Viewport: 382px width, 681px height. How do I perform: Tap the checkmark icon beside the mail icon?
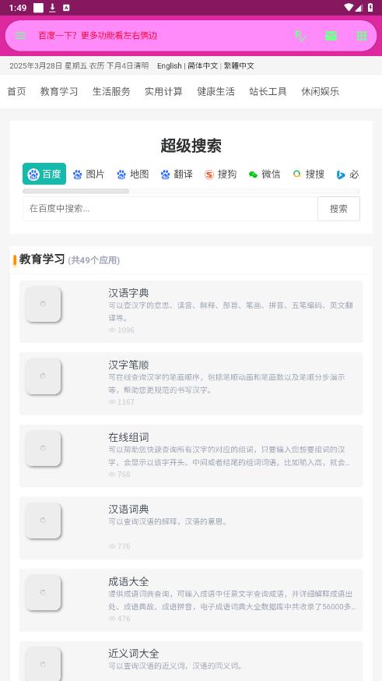(300, 36)
